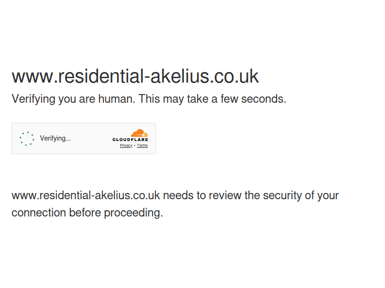The height and width of the screenshot is (288, 385).
Task: Click "akelius" in the large heading
Action: 180,76
